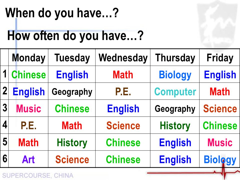Select the Wednesday column header
This screenshot has height=180, width=240.
coord(123,58)
